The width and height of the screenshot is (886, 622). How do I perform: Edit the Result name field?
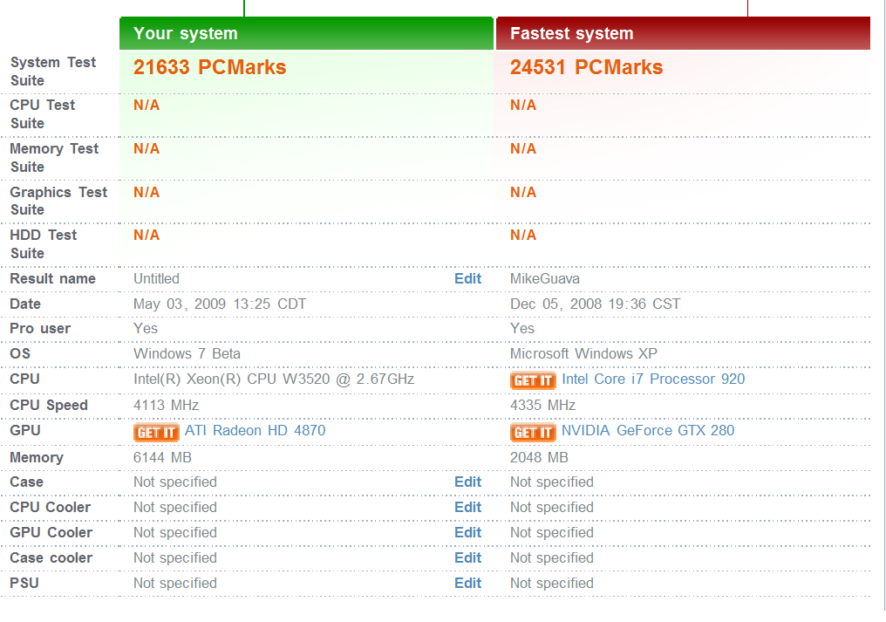468,279
